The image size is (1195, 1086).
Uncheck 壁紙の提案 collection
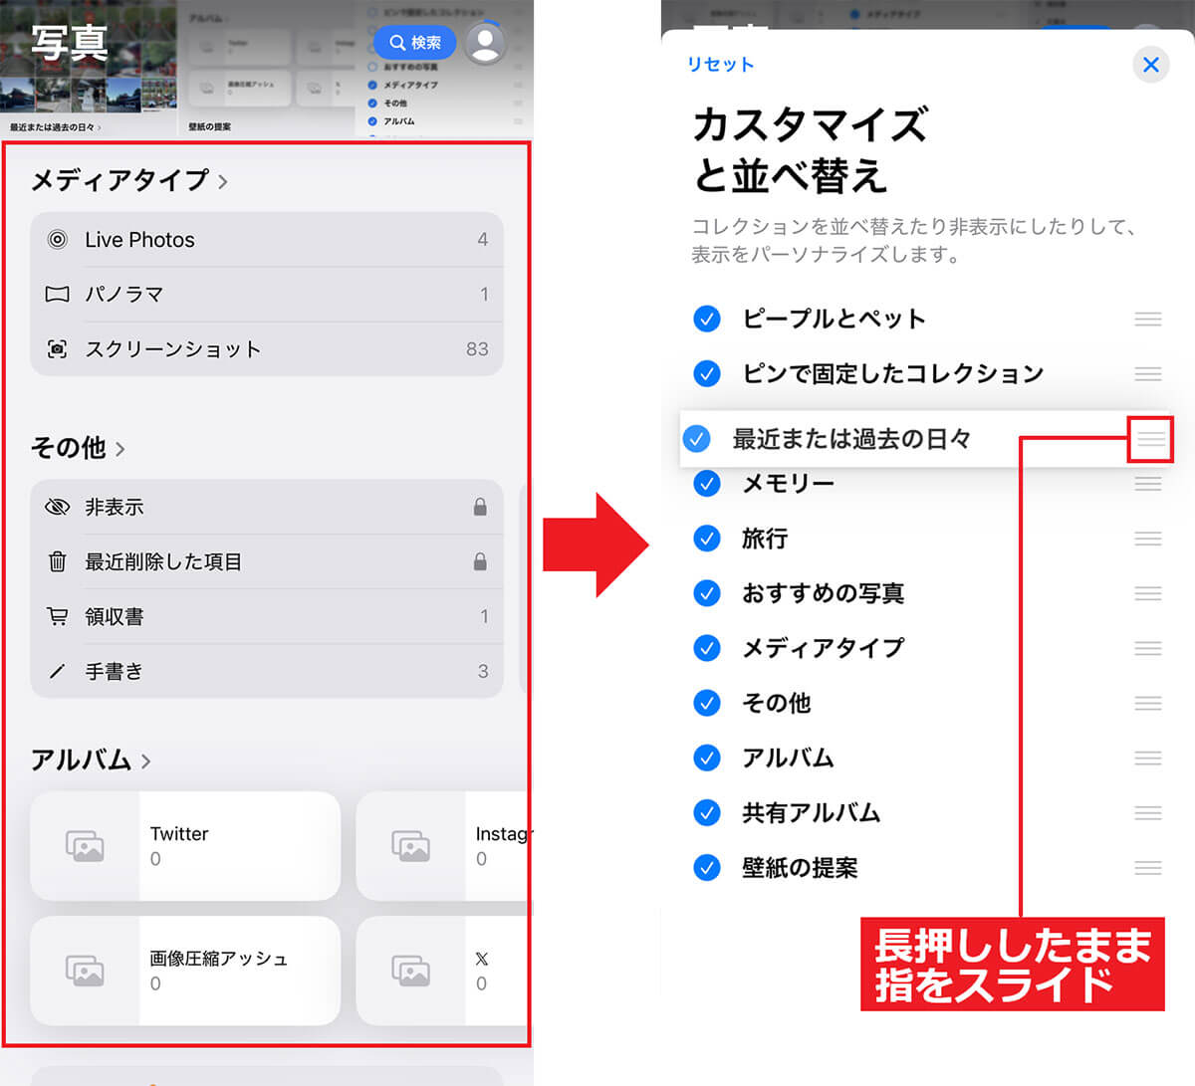coord(706,868)
